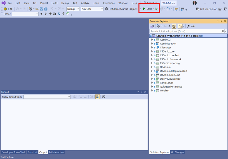Click Pending Changes Filter clock icon
Screen dimensions: 228x159
[x=158, y=26]
